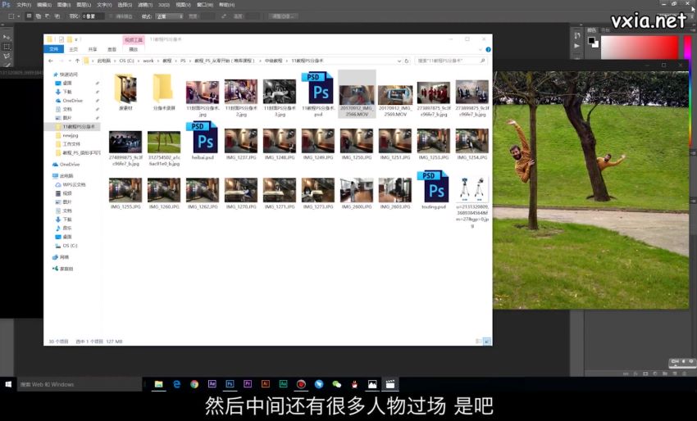Click Explorer back navigation arrow
Image resolution: width=697 pixels, height=421 pixels.
coord(51,61)
